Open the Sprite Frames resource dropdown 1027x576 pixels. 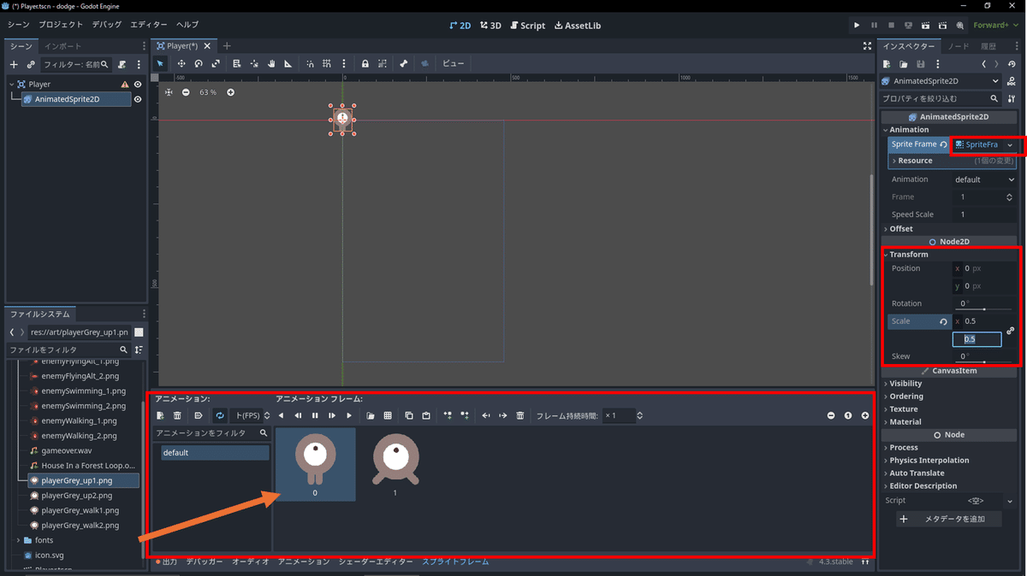pyautogui.click(x=1010, y=144)
